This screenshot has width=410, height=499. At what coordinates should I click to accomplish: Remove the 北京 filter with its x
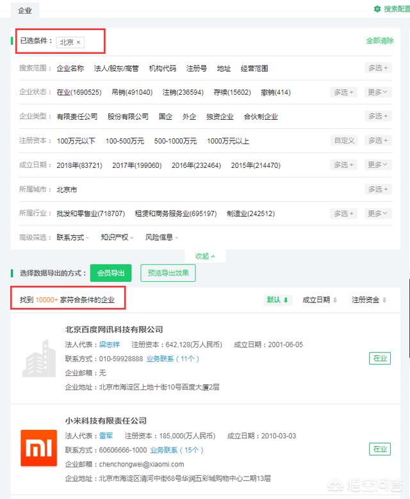click(78, 42)
